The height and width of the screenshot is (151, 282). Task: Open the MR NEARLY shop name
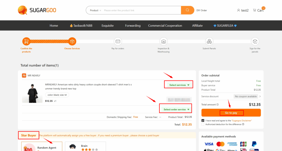coord(34,76)
